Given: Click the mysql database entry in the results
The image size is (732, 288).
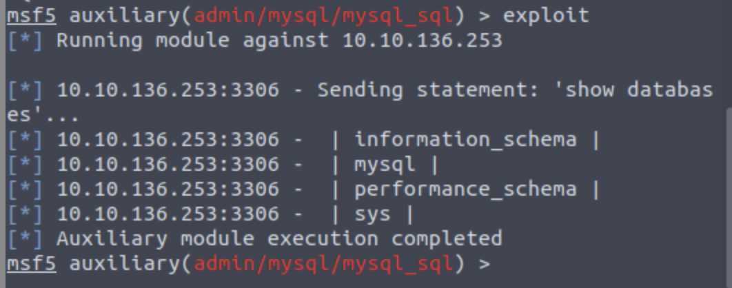Looking at the screenshot, I should pos(384,164).
